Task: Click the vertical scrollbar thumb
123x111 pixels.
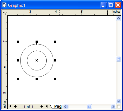Action: click(118, 59)
